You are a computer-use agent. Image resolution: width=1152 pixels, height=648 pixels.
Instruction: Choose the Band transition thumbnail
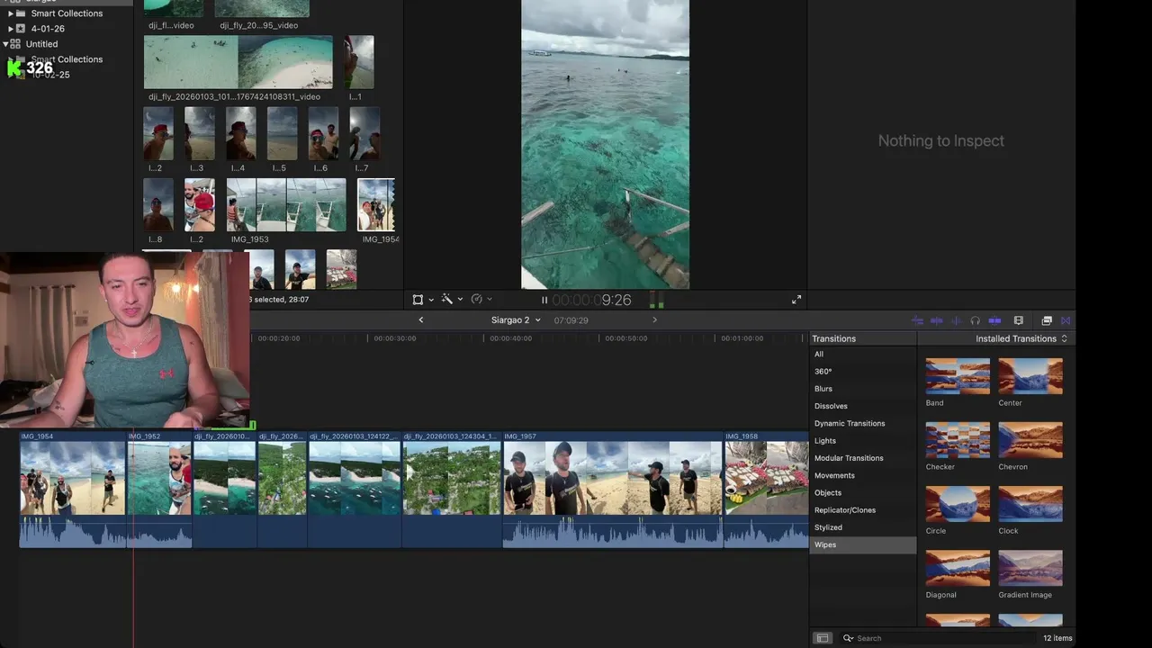pyautogui.click(x=958, y=376)
